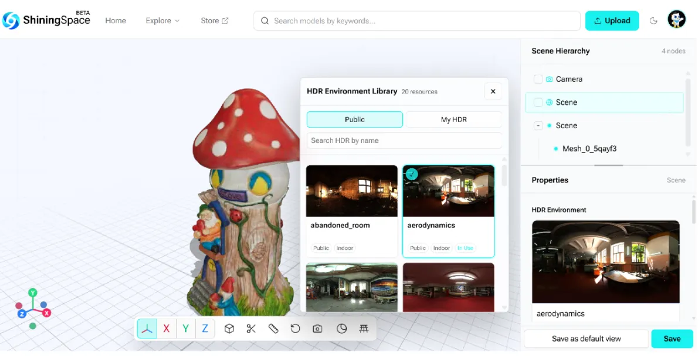Select the abandoned_room HDR thumbnail
The width and height of the screenshot is (699, 356).
352,191
